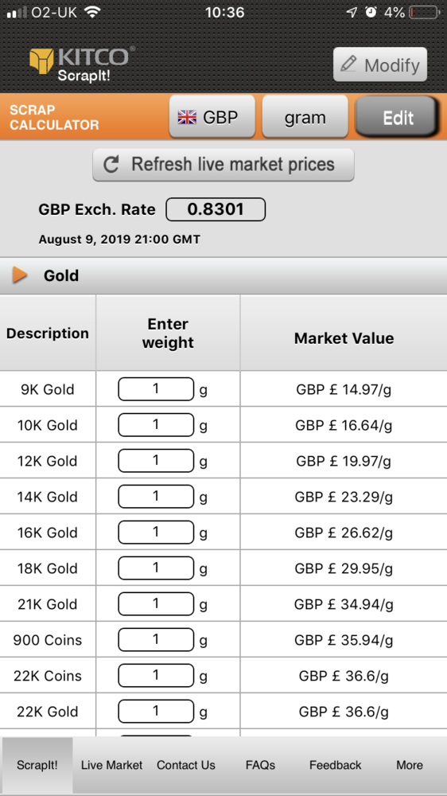Click the refresh arrow icon
Viewport: 447px width, 796px height.
111,165
